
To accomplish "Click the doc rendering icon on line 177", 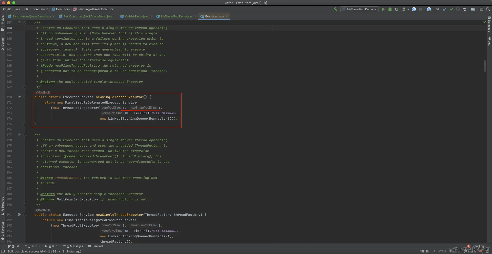I will click(19, 135).
